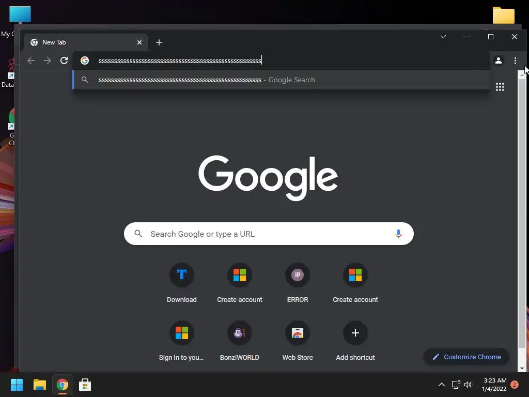The width and height of the screenshot is (529, 397).
Task: Start voice search with microphone icon
Action: click(x=398, y=234)
